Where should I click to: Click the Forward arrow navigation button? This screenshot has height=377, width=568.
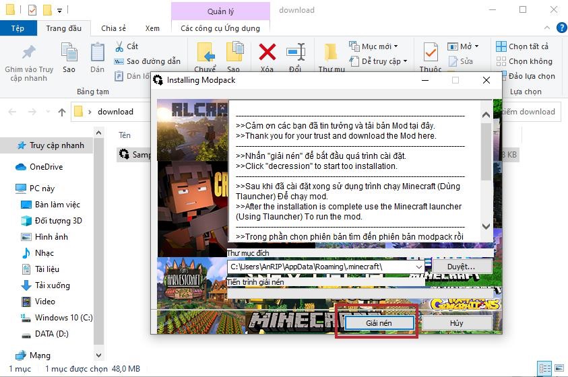(x=32, y=112)
